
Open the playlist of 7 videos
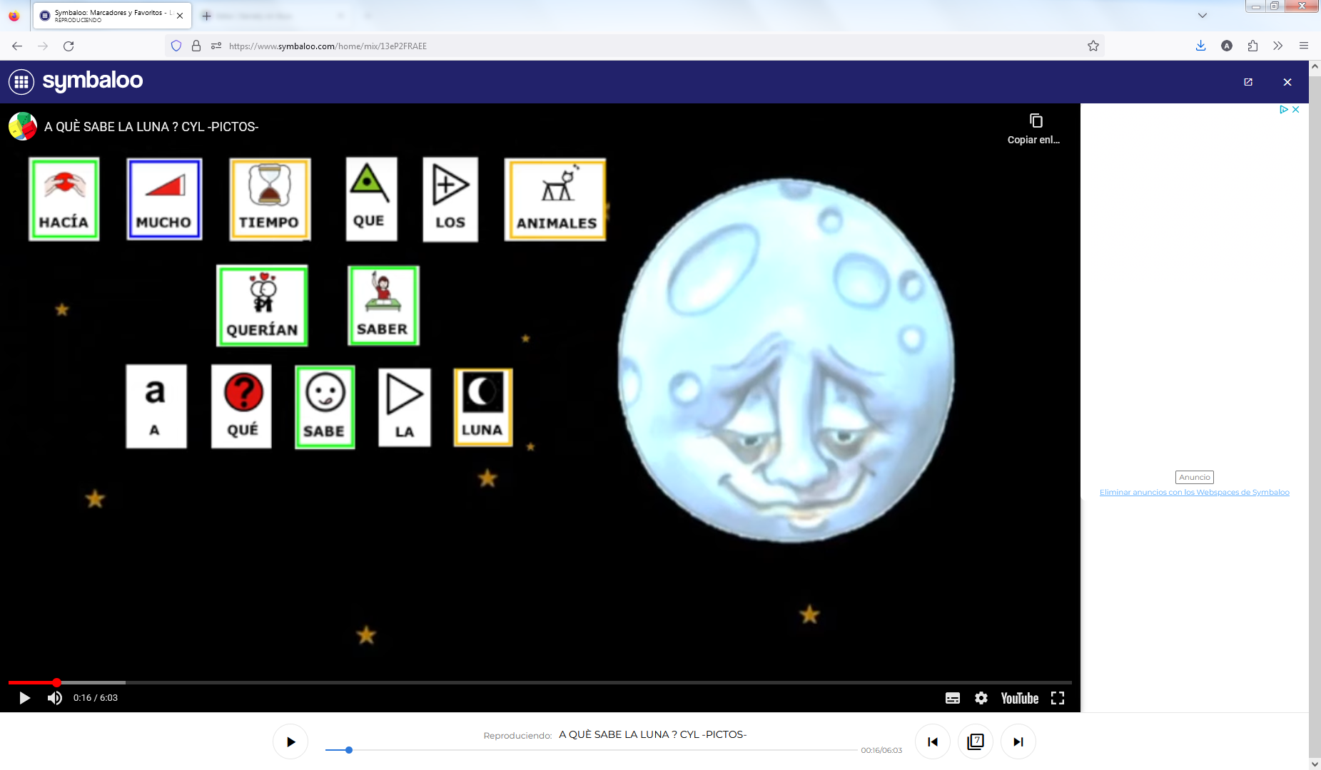976,741
